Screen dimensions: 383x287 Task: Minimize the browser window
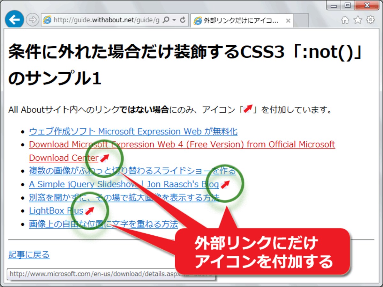(x=334, y=5)
